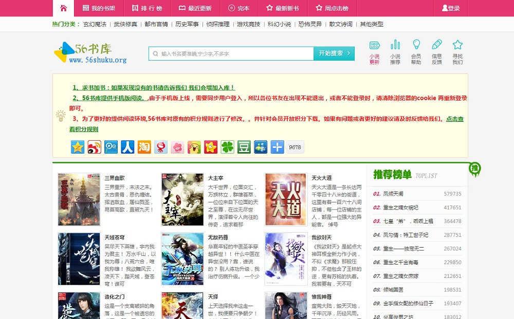Browse the 都市言情 category
The width and height of the screenshot is (514, 319).
tap(156, 24)
